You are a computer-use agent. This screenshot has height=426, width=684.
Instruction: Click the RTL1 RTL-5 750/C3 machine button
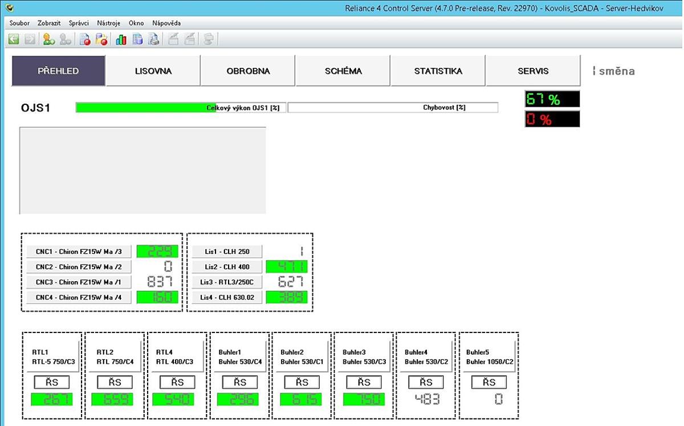[54, 356]
